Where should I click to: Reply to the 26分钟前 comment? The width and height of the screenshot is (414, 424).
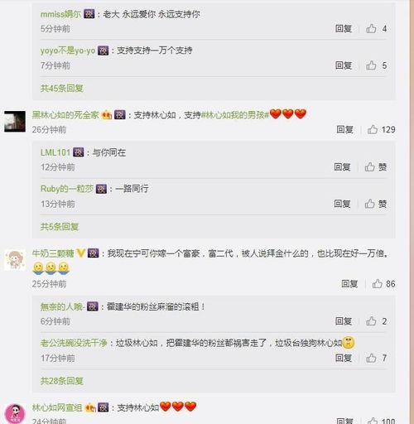344,129
